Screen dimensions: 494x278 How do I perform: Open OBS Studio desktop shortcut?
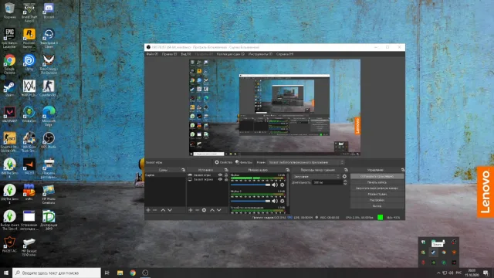(49, 141)
